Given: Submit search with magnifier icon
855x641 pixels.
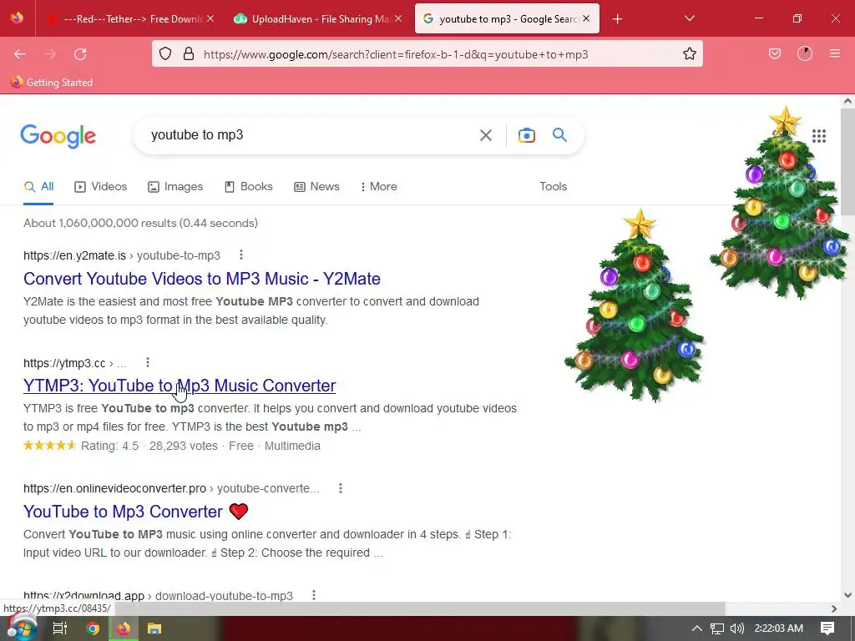Looking at the screenshot, I should (x=559, y=134).
